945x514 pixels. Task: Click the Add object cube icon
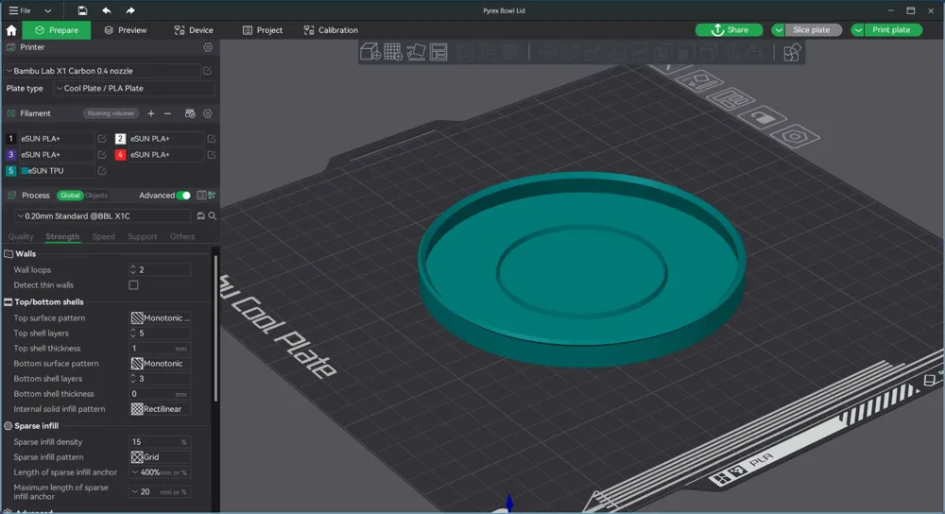[x=370, y=52]
